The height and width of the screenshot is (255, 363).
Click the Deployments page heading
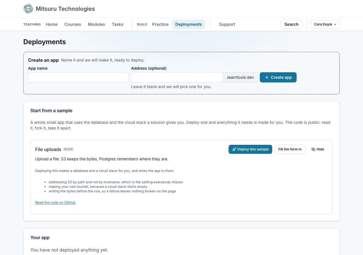coord(45,42)
